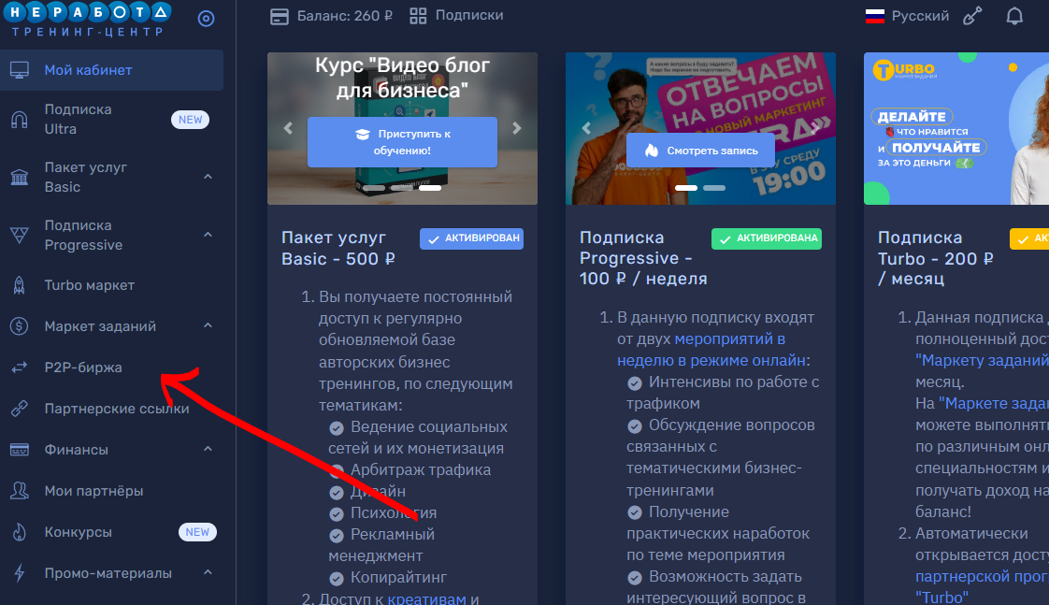Viewport: 1049px width, 605px height.
Task: Click the bank building icon for Пакет услуг Basic
Action: pyautogui.click(x=20, y=178)
